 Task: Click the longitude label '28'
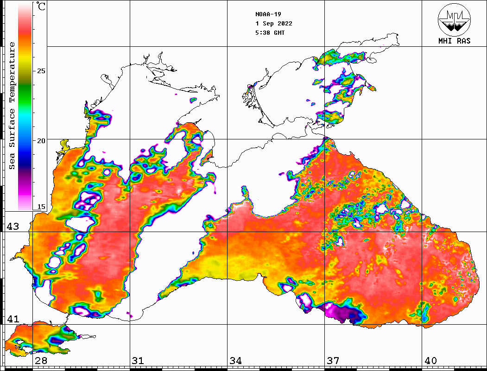click(x=41, y=360)
